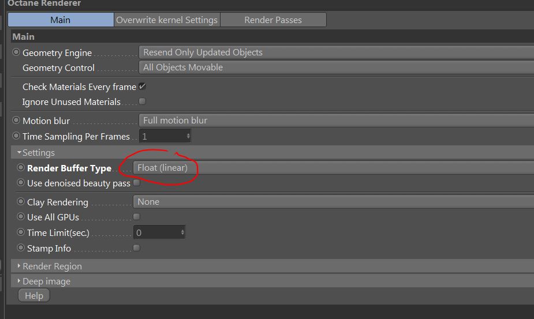Switch to the Main tab
This screenshot has width=534, height=319.
point(61,20)
